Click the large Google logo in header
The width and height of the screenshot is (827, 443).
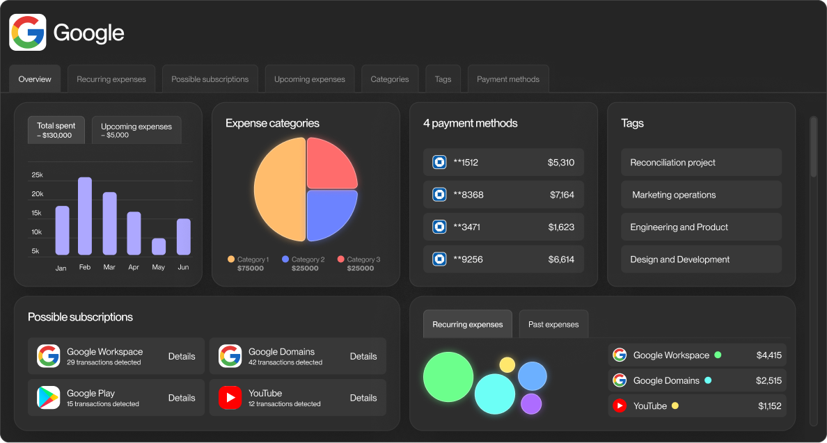point(28,33)
